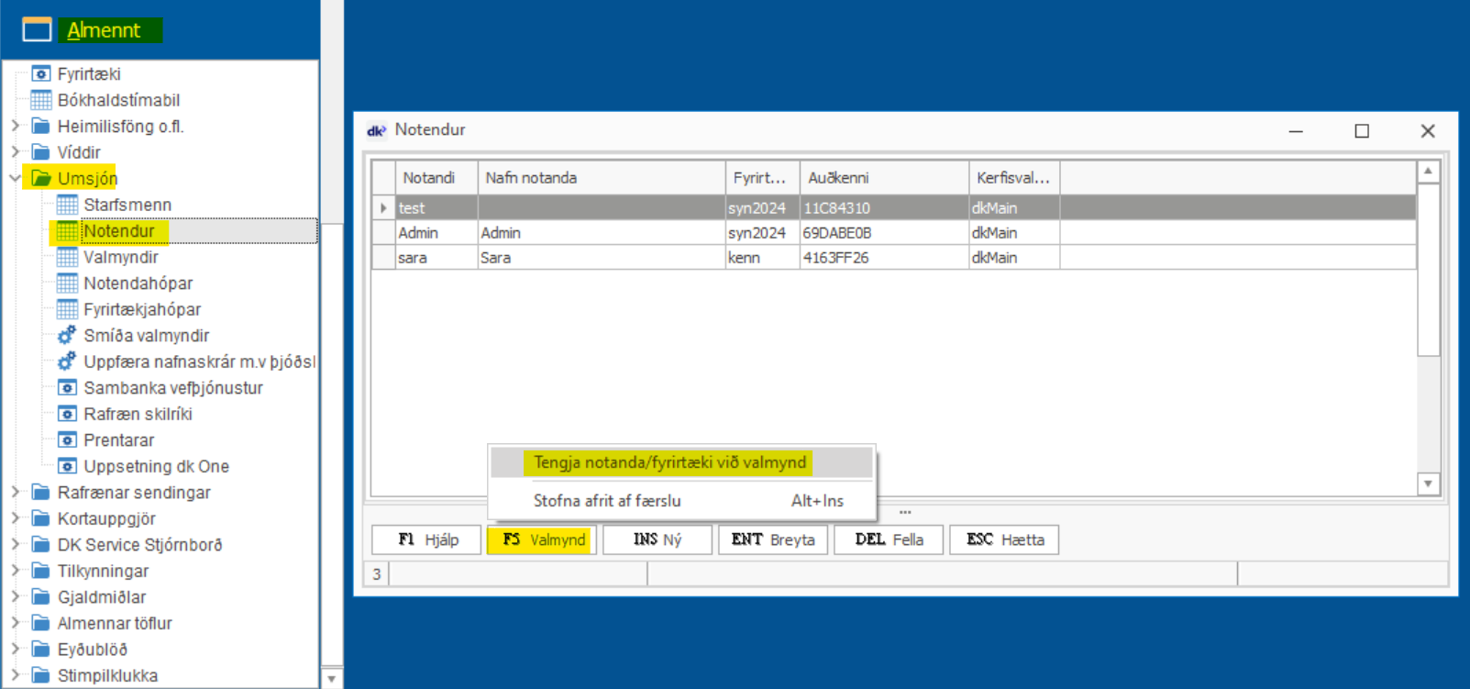Click the Uppfæra nafnaskrár gear icon
The height and width of the screenshot is (689, 1470).
[x=67, y=361]
